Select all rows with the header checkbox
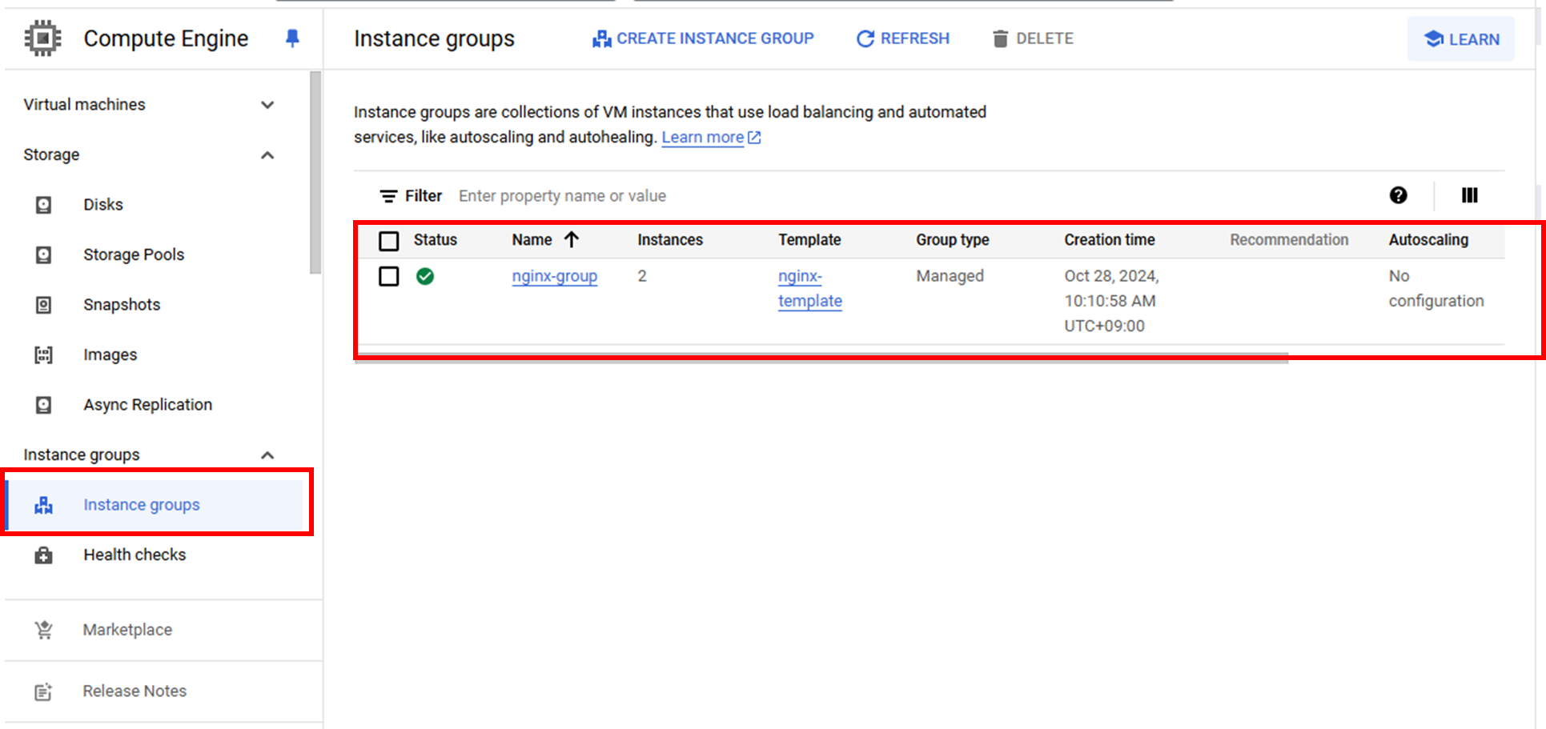 point(389,241)
